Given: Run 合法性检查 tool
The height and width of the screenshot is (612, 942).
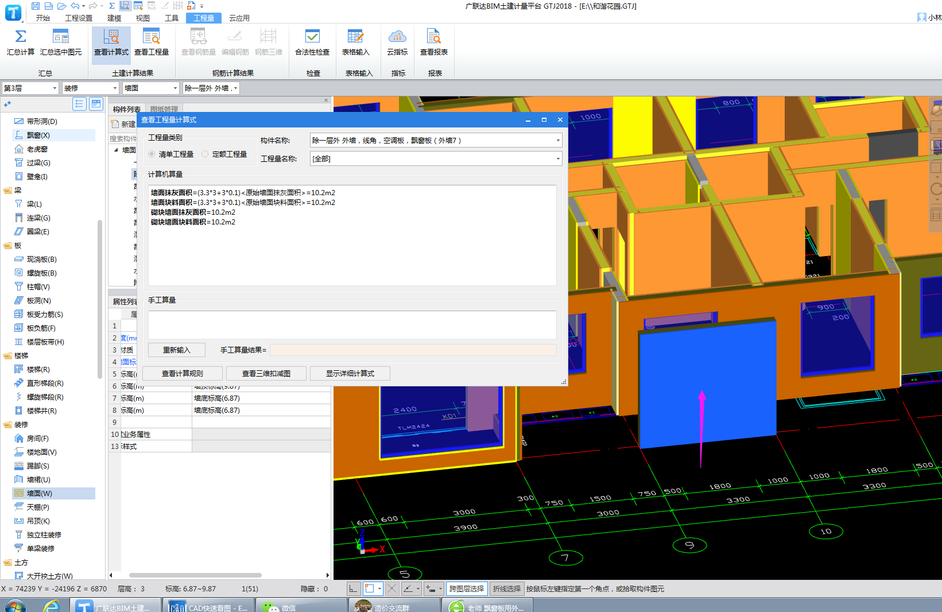Looking at the screenshot, I should point(312,43).
